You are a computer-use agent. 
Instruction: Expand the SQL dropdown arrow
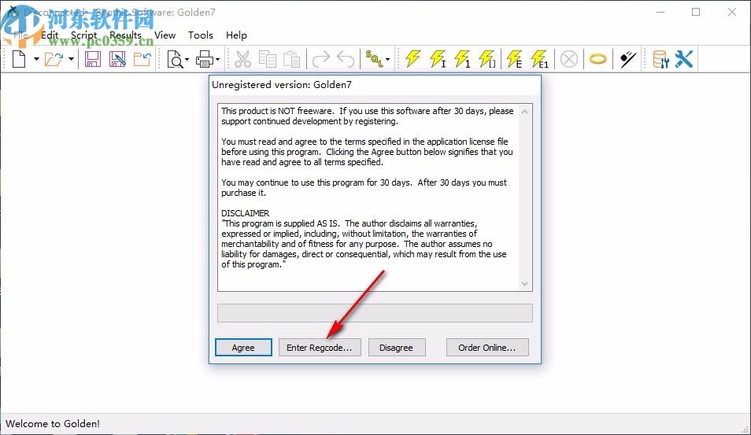(387, 59)
